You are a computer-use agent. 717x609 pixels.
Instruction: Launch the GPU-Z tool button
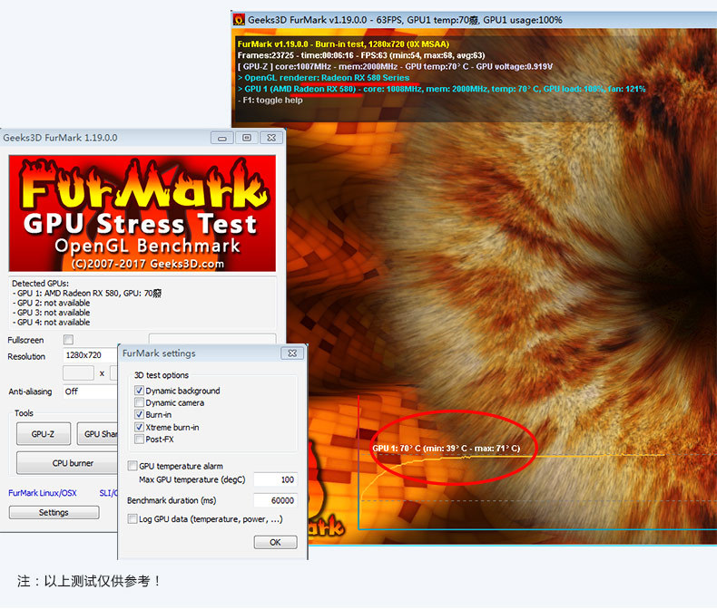pyautogui.click(x=44, y=434)
